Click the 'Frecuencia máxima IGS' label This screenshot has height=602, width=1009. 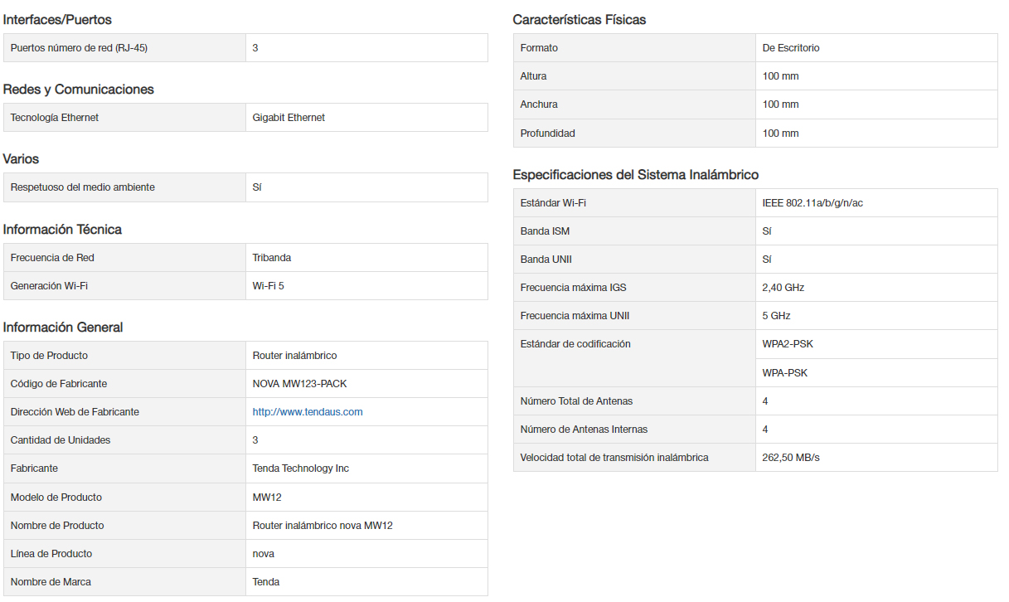(x=574, y=288)
